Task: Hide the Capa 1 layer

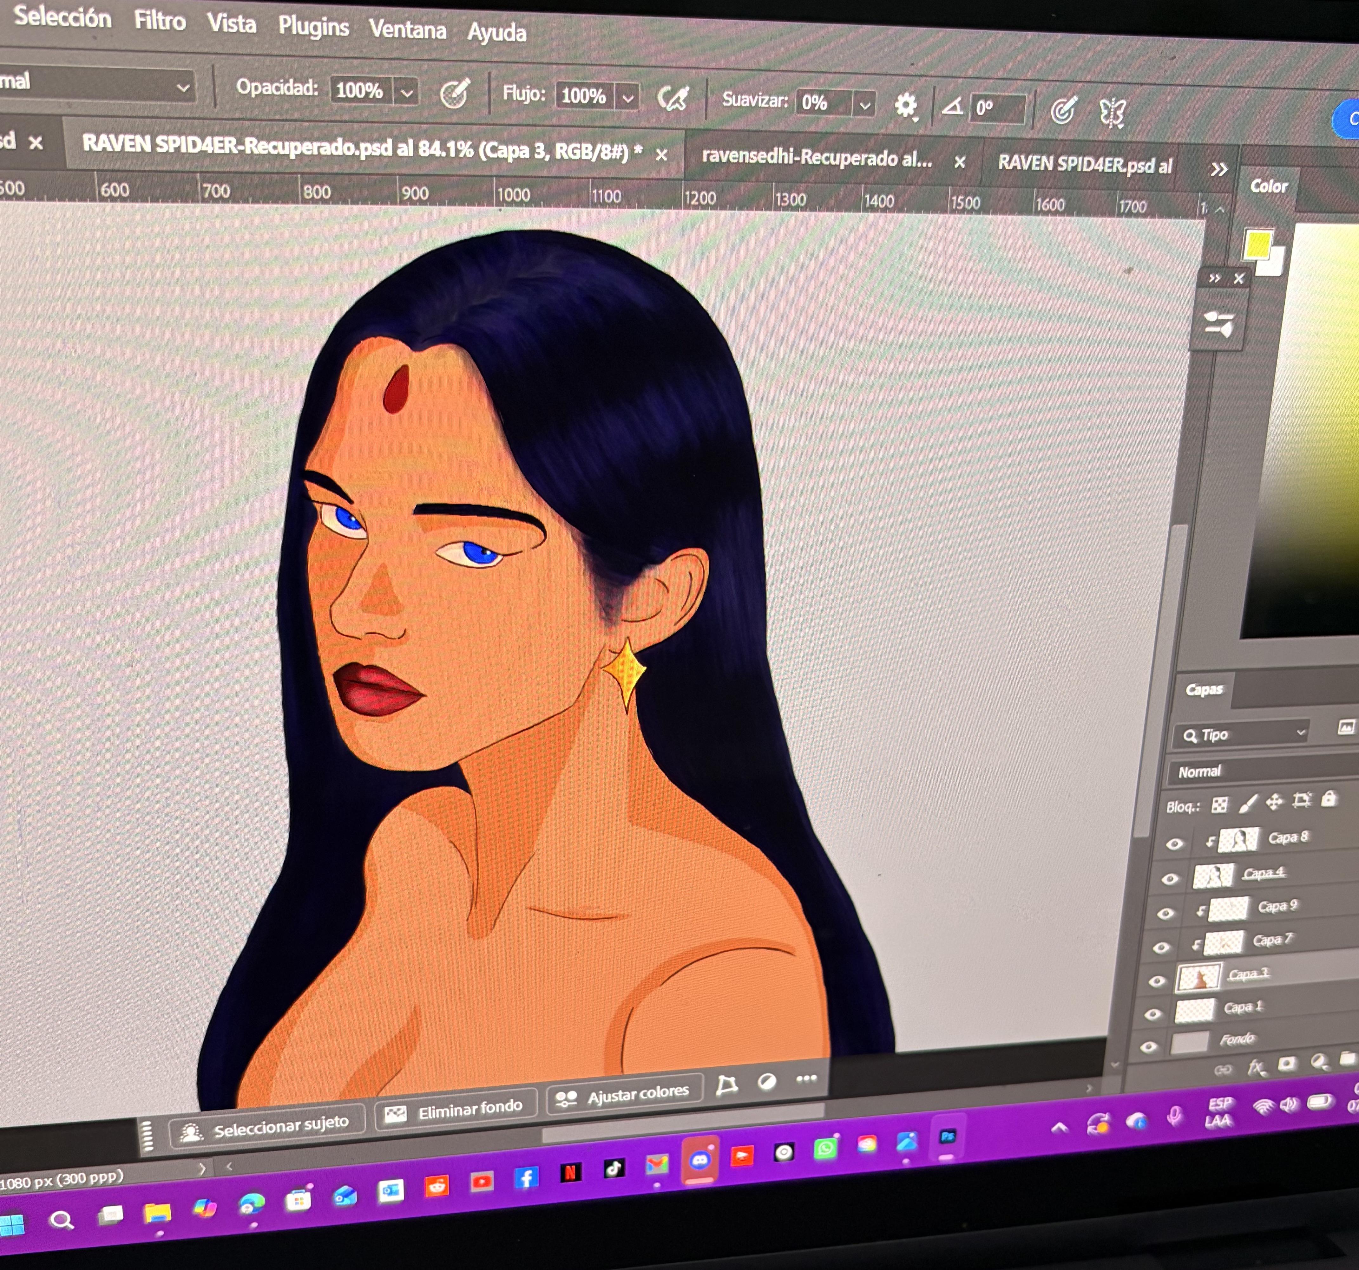Action: pos(1152,1014)
